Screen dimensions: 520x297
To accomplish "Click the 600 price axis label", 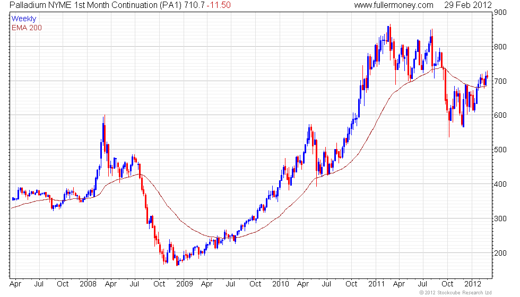I will coord(500,116).
